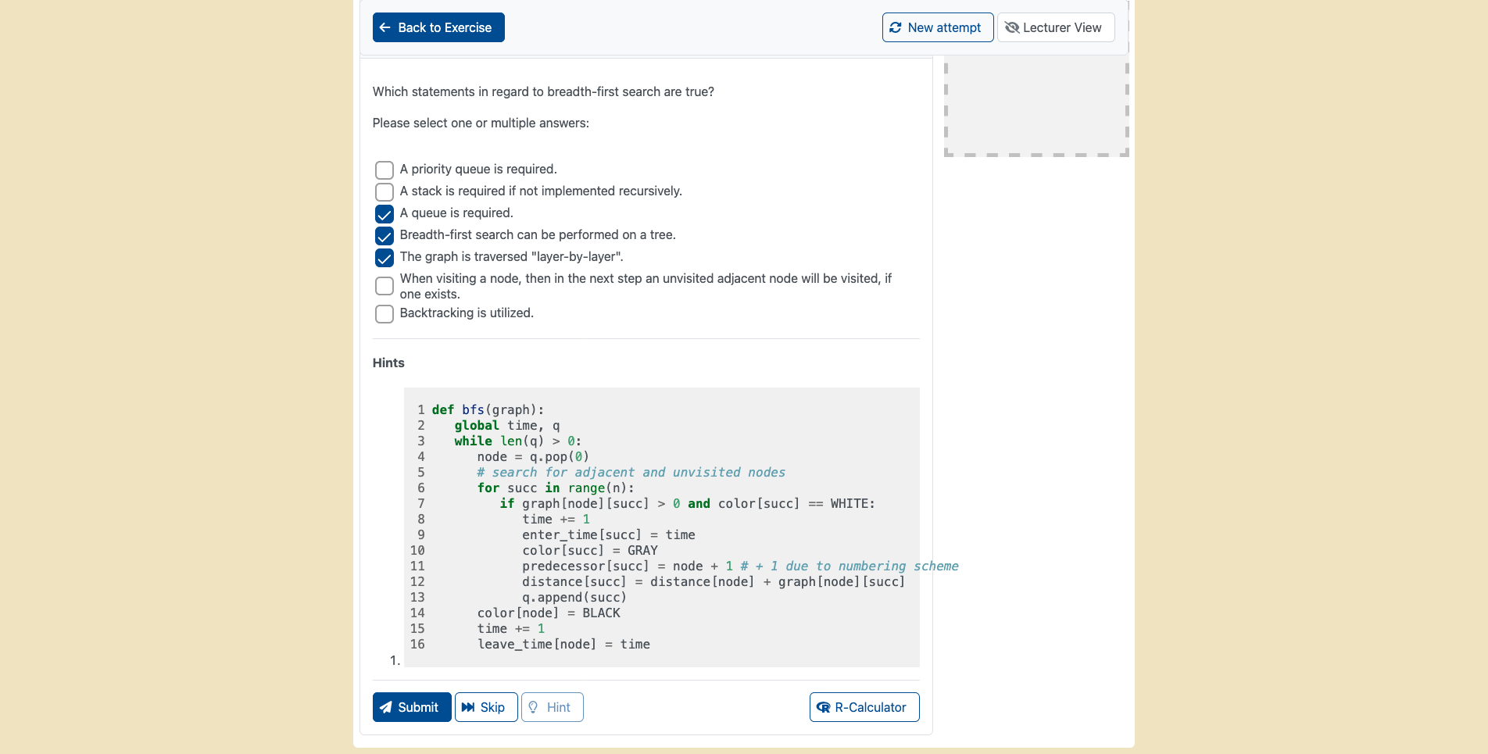Click the Back to Exercise button

pos(438,27)
